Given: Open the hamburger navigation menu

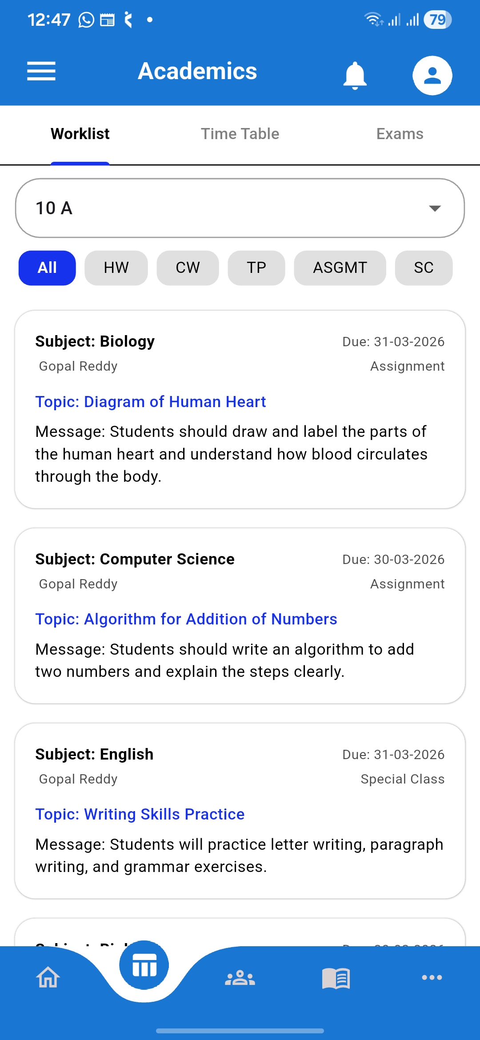Looking at the screenshot, I should [x=41, y=71].
